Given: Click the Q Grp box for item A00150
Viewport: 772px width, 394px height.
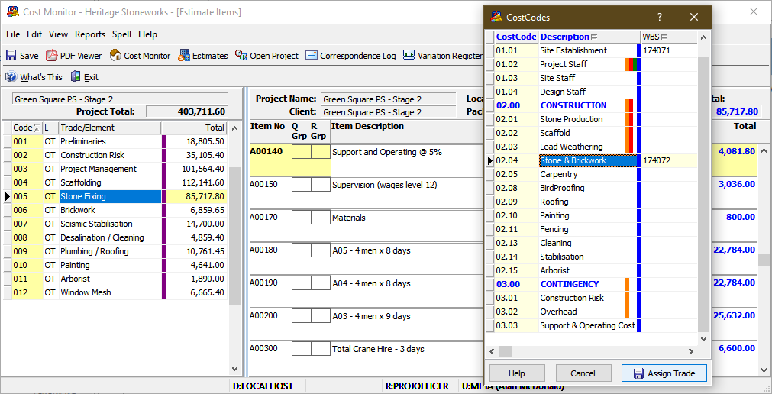Looking at the screenshot, I should pos(302,185).
